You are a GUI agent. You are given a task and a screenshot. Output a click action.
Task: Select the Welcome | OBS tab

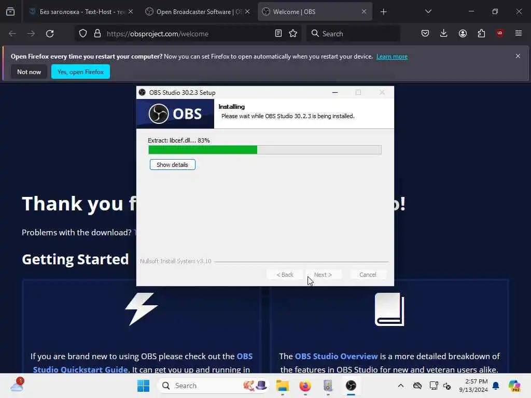coord(315,12)
